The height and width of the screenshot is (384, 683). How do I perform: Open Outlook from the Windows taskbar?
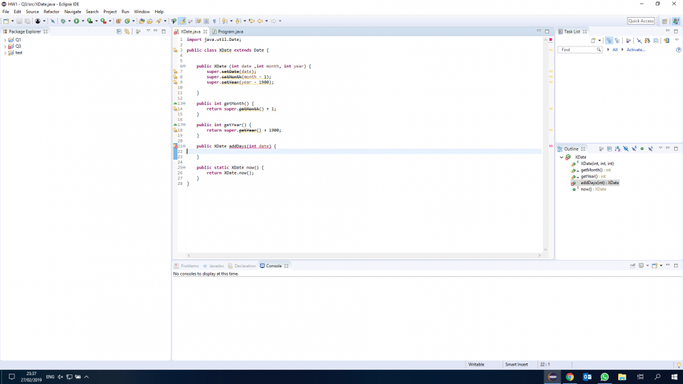[x=587, y=377]
